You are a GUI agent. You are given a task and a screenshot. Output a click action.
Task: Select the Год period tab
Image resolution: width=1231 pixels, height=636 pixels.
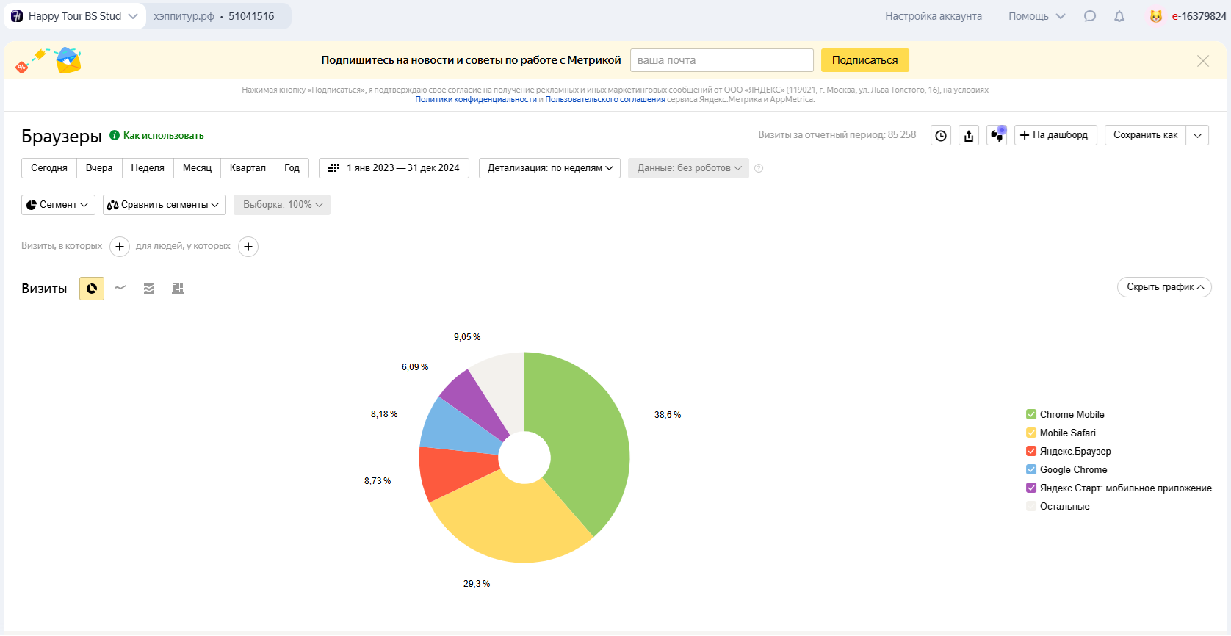[x=292, y=168]
